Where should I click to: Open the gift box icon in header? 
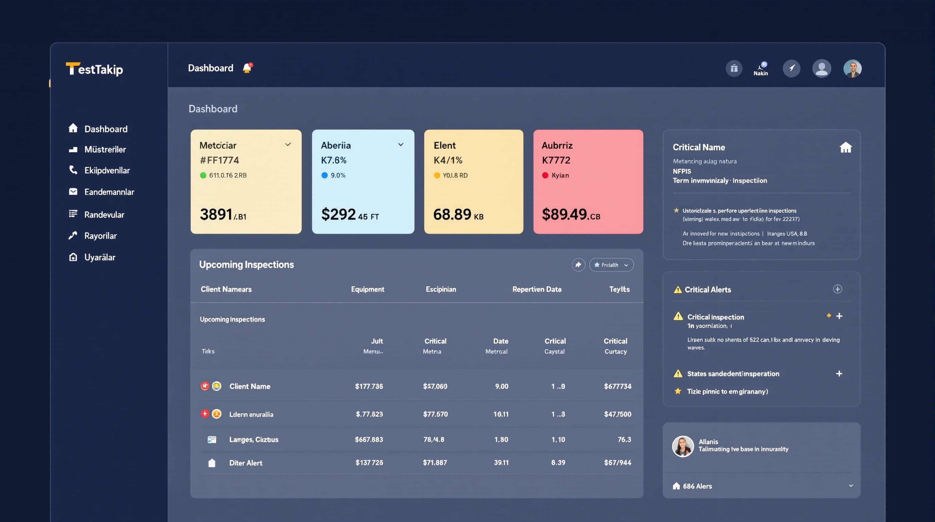tap(734, 68)
